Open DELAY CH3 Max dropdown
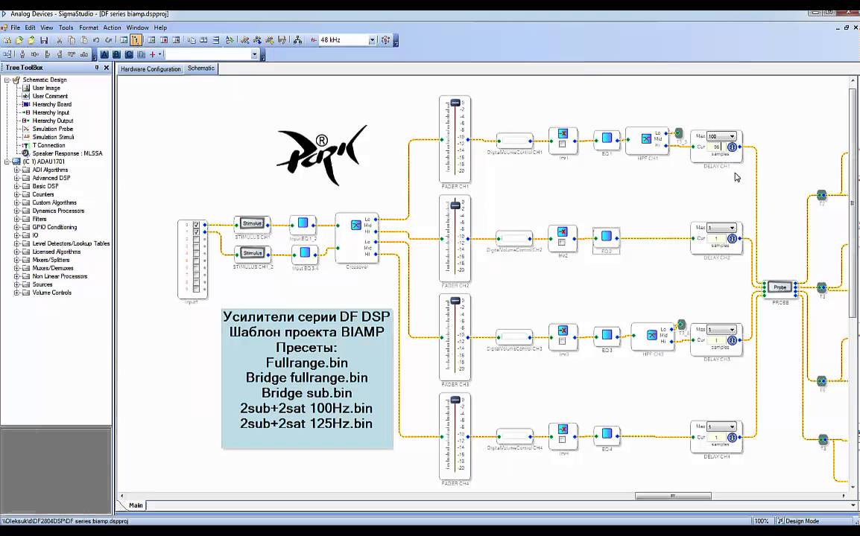 coord(732,330)
